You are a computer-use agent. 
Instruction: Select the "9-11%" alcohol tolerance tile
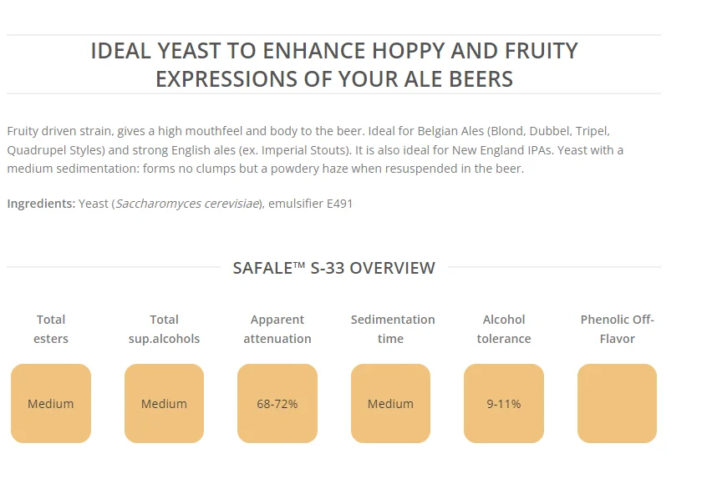(x=504, y=404)
